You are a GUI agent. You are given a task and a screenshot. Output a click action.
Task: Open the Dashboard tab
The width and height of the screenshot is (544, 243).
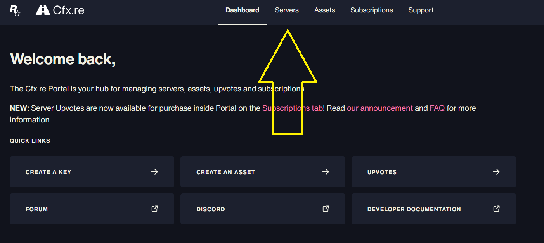242,10
